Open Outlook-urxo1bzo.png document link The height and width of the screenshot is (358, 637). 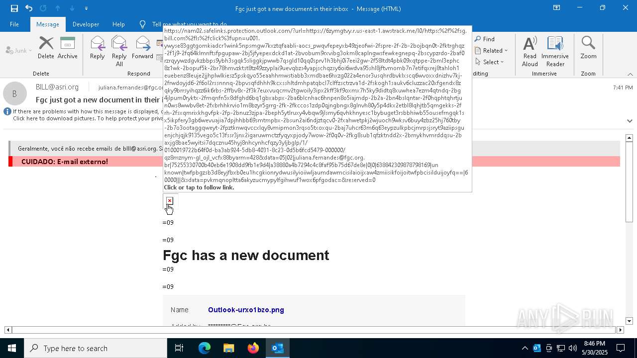coord(246,310)
